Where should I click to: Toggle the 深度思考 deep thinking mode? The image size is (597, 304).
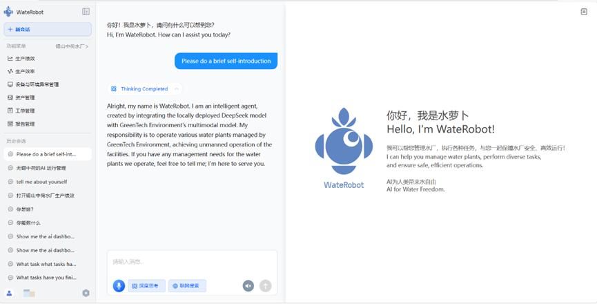[x=146, y=286]
